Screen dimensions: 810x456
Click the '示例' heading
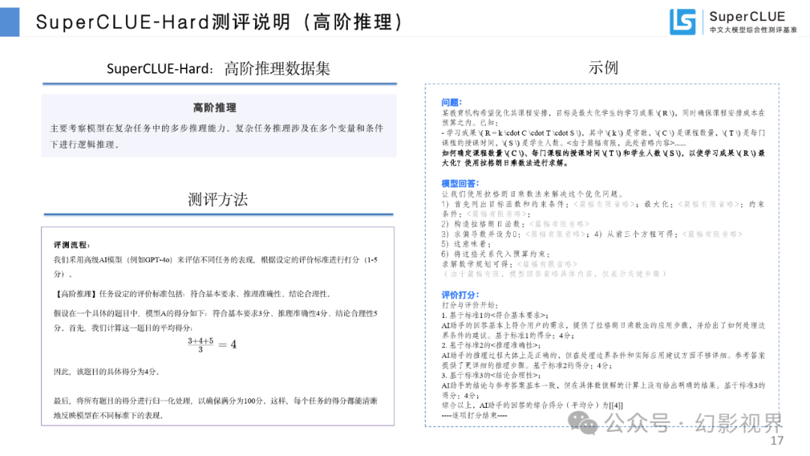(x=603, y=67)
